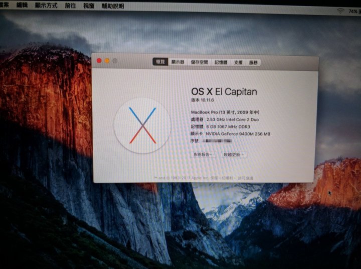This screenshot has width=361, height=269.
Task: Click the 2.53 GHz Intel Core 2 Duo text
Action: 233,119
